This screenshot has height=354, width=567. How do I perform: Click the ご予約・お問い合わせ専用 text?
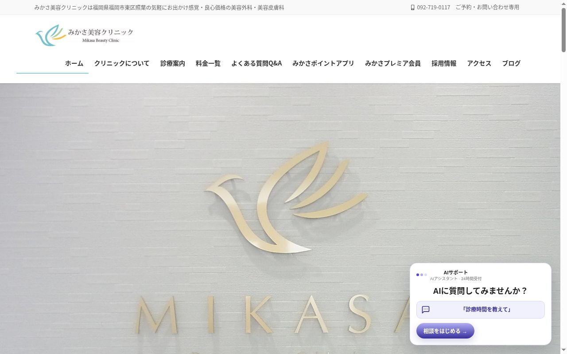(487, 8)
